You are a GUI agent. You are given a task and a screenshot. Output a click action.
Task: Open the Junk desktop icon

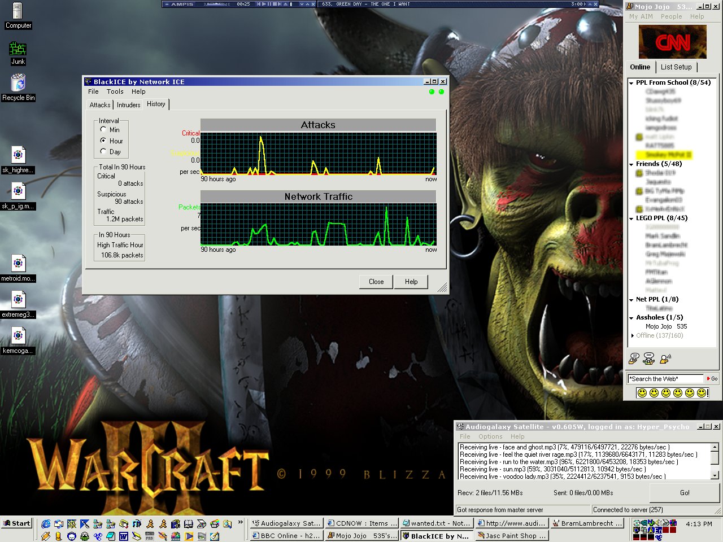pyautogui.click(x=18, y=50)
